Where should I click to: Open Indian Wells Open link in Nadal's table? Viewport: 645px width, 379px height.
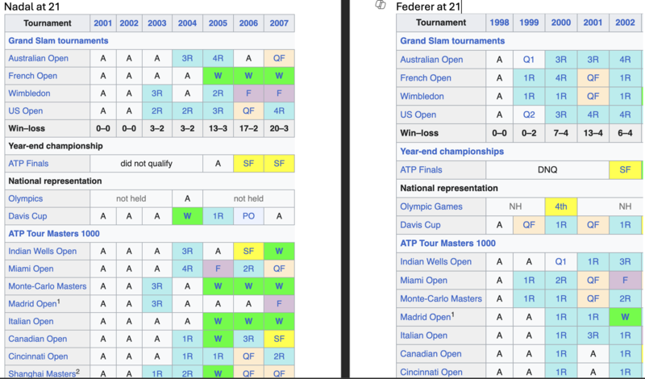click(x=43, y=251)
